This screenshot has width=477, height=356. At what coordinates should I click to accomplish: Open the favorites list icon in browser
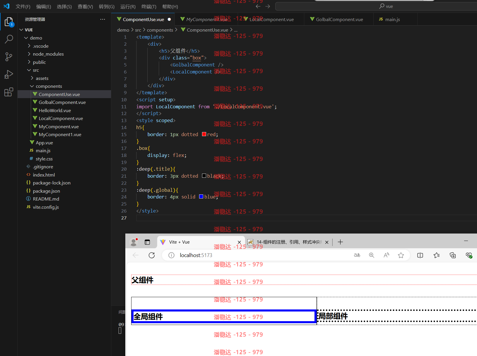coord(437,255)
